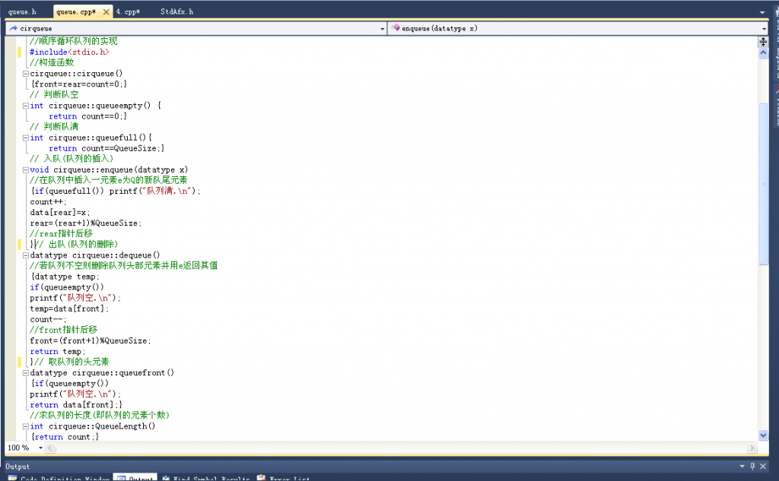Collapse the enqueue(datatype x) function block

click(x=25, y=169)
